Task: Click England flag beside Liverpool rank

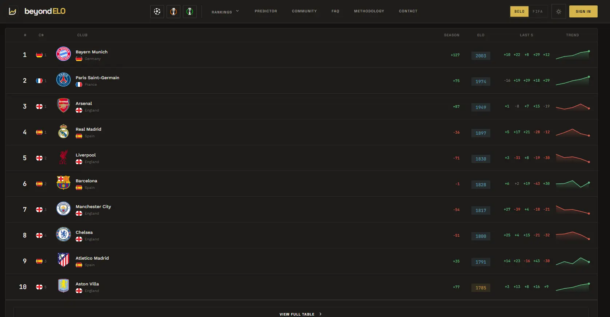Action: [39, 158]
